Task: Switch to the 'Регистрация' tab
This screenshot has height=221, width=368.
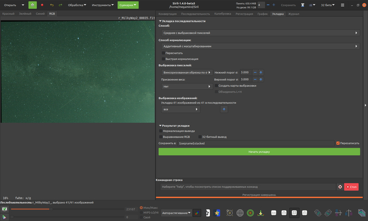Action: coord(244,14)
